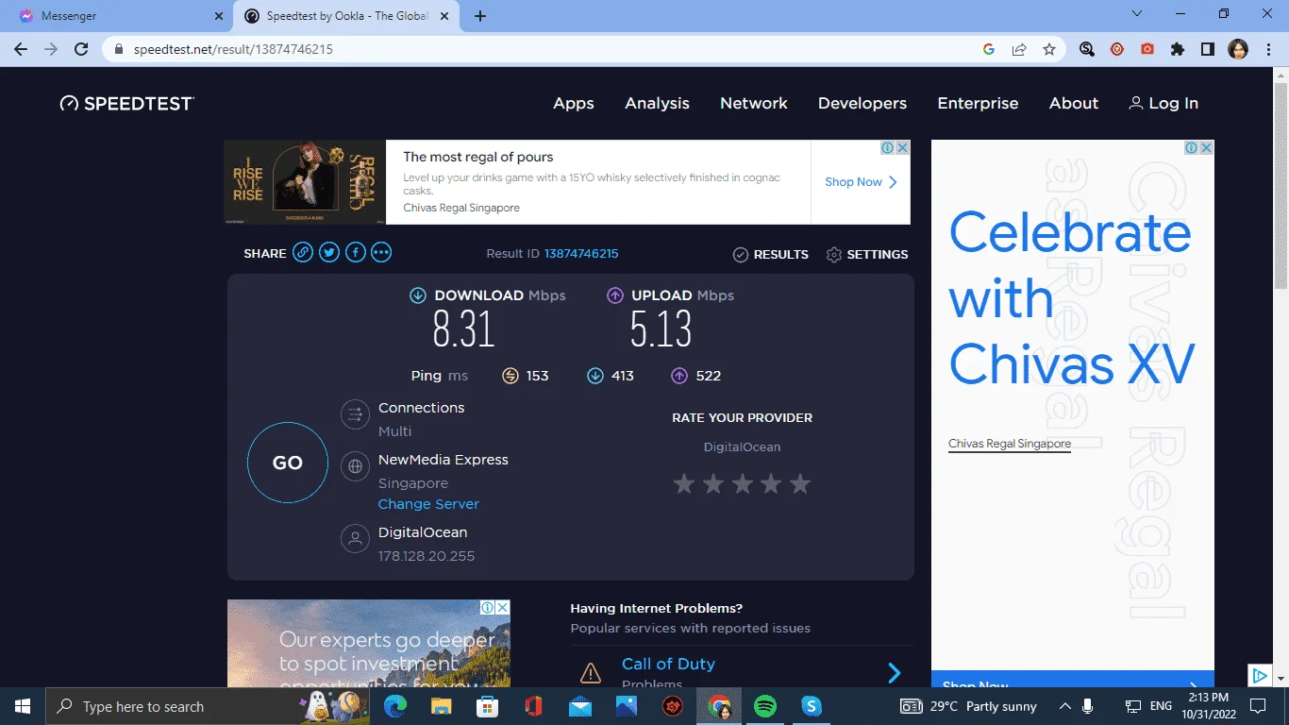Screen dimensions: 1289x725
Task: Open the magnifier S search extension
Action: tap(1087, 49)
